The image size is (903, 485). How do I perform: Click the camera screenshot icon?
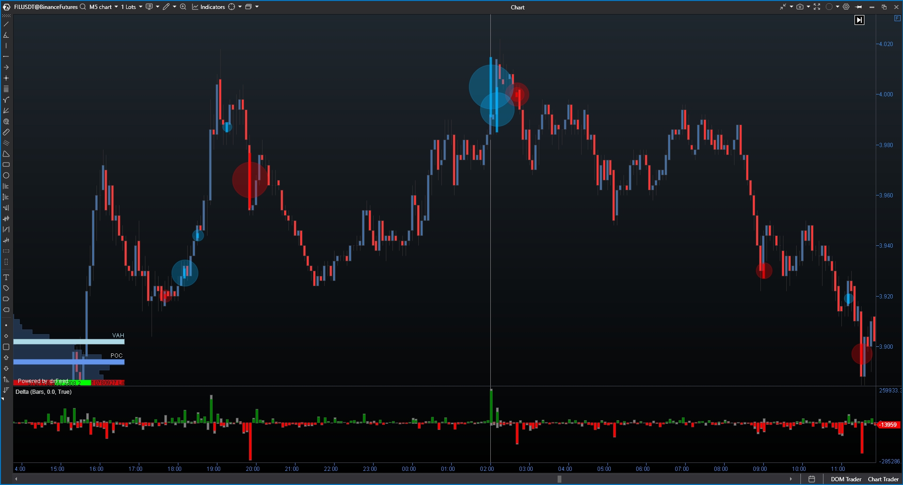tap(799, 7)
